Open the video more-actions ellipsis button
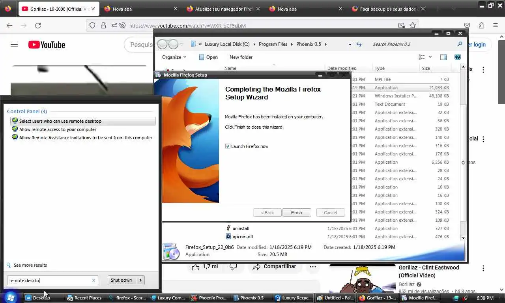The width and height of the screenshot is (505, 303). click(313, 267)
